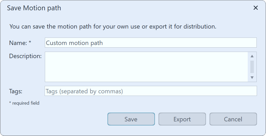Close the Save Motion path dialog

pos(255,8)
